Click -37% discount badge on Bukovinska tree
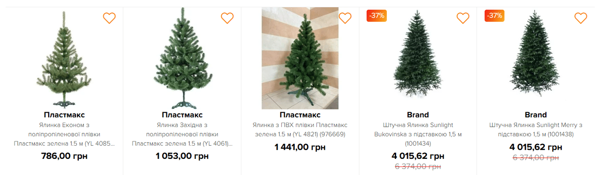This screenshot has height=175, width=597. pyautogui.click(x=377, y=16)
